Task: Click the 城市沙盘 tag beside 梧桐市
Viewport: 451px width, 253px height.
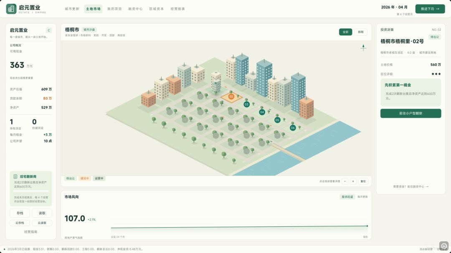Action: (89, 30)
